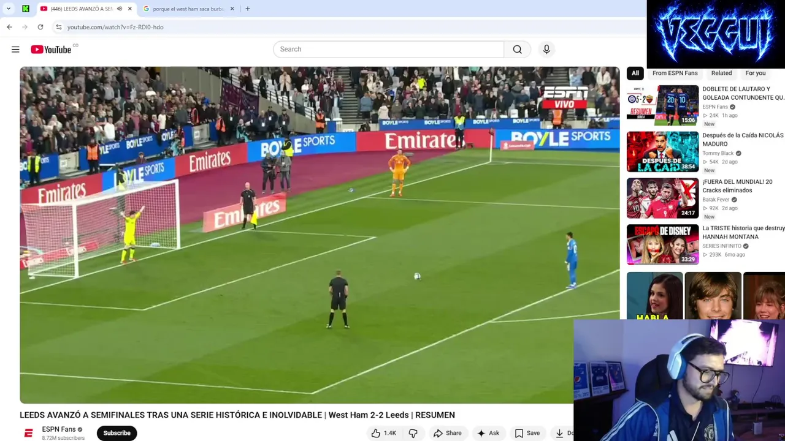785x441 pixels.
Task: Open ESPN Fans channel avatar
Action: pos(28,433)
